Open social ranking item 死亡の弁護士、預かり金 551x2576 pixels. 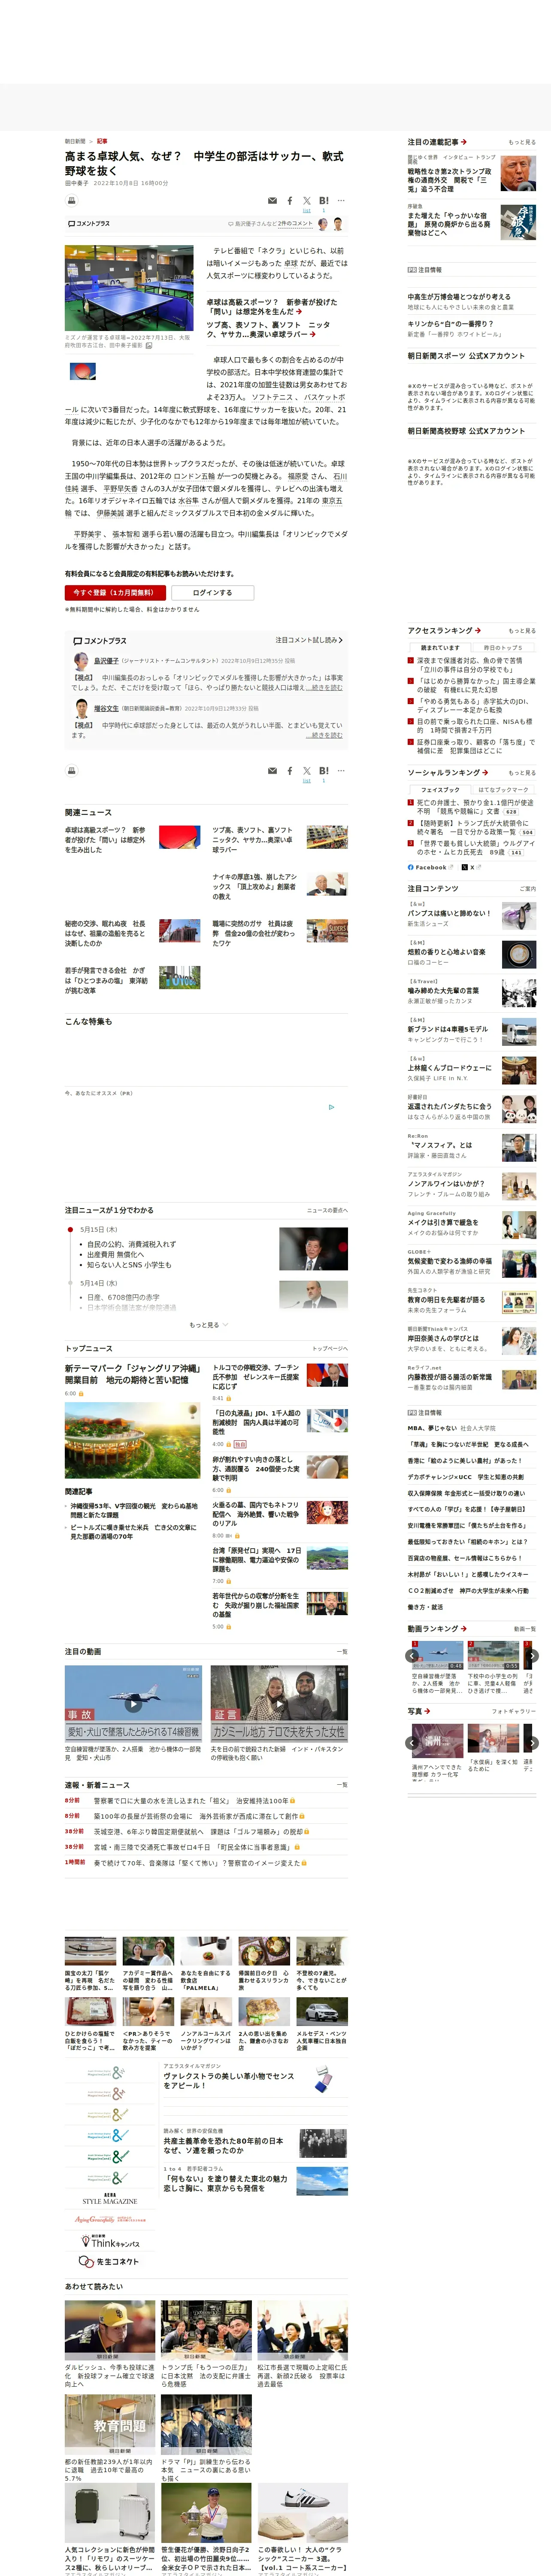(476, 807)
